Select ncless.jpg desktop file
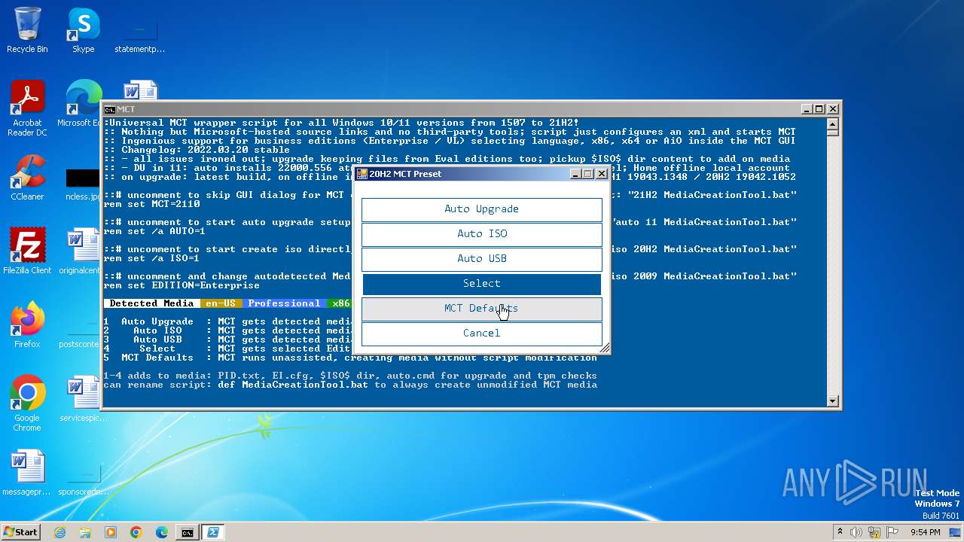Viewport: 964px width, 542px height. [83, 184]
